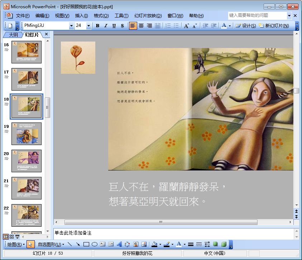The width and height of the screenshot is (302, 260).
Task: Click animation star icon under slide 18
Action: click(x=6, y=104)
